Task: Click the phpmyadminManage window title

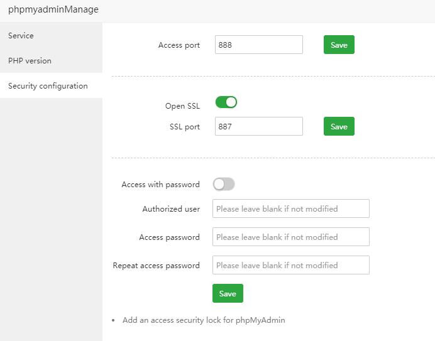Action: point(53,10)
